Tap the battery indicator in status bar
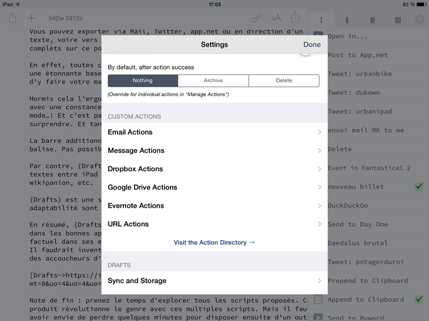 tap(421, 4)
